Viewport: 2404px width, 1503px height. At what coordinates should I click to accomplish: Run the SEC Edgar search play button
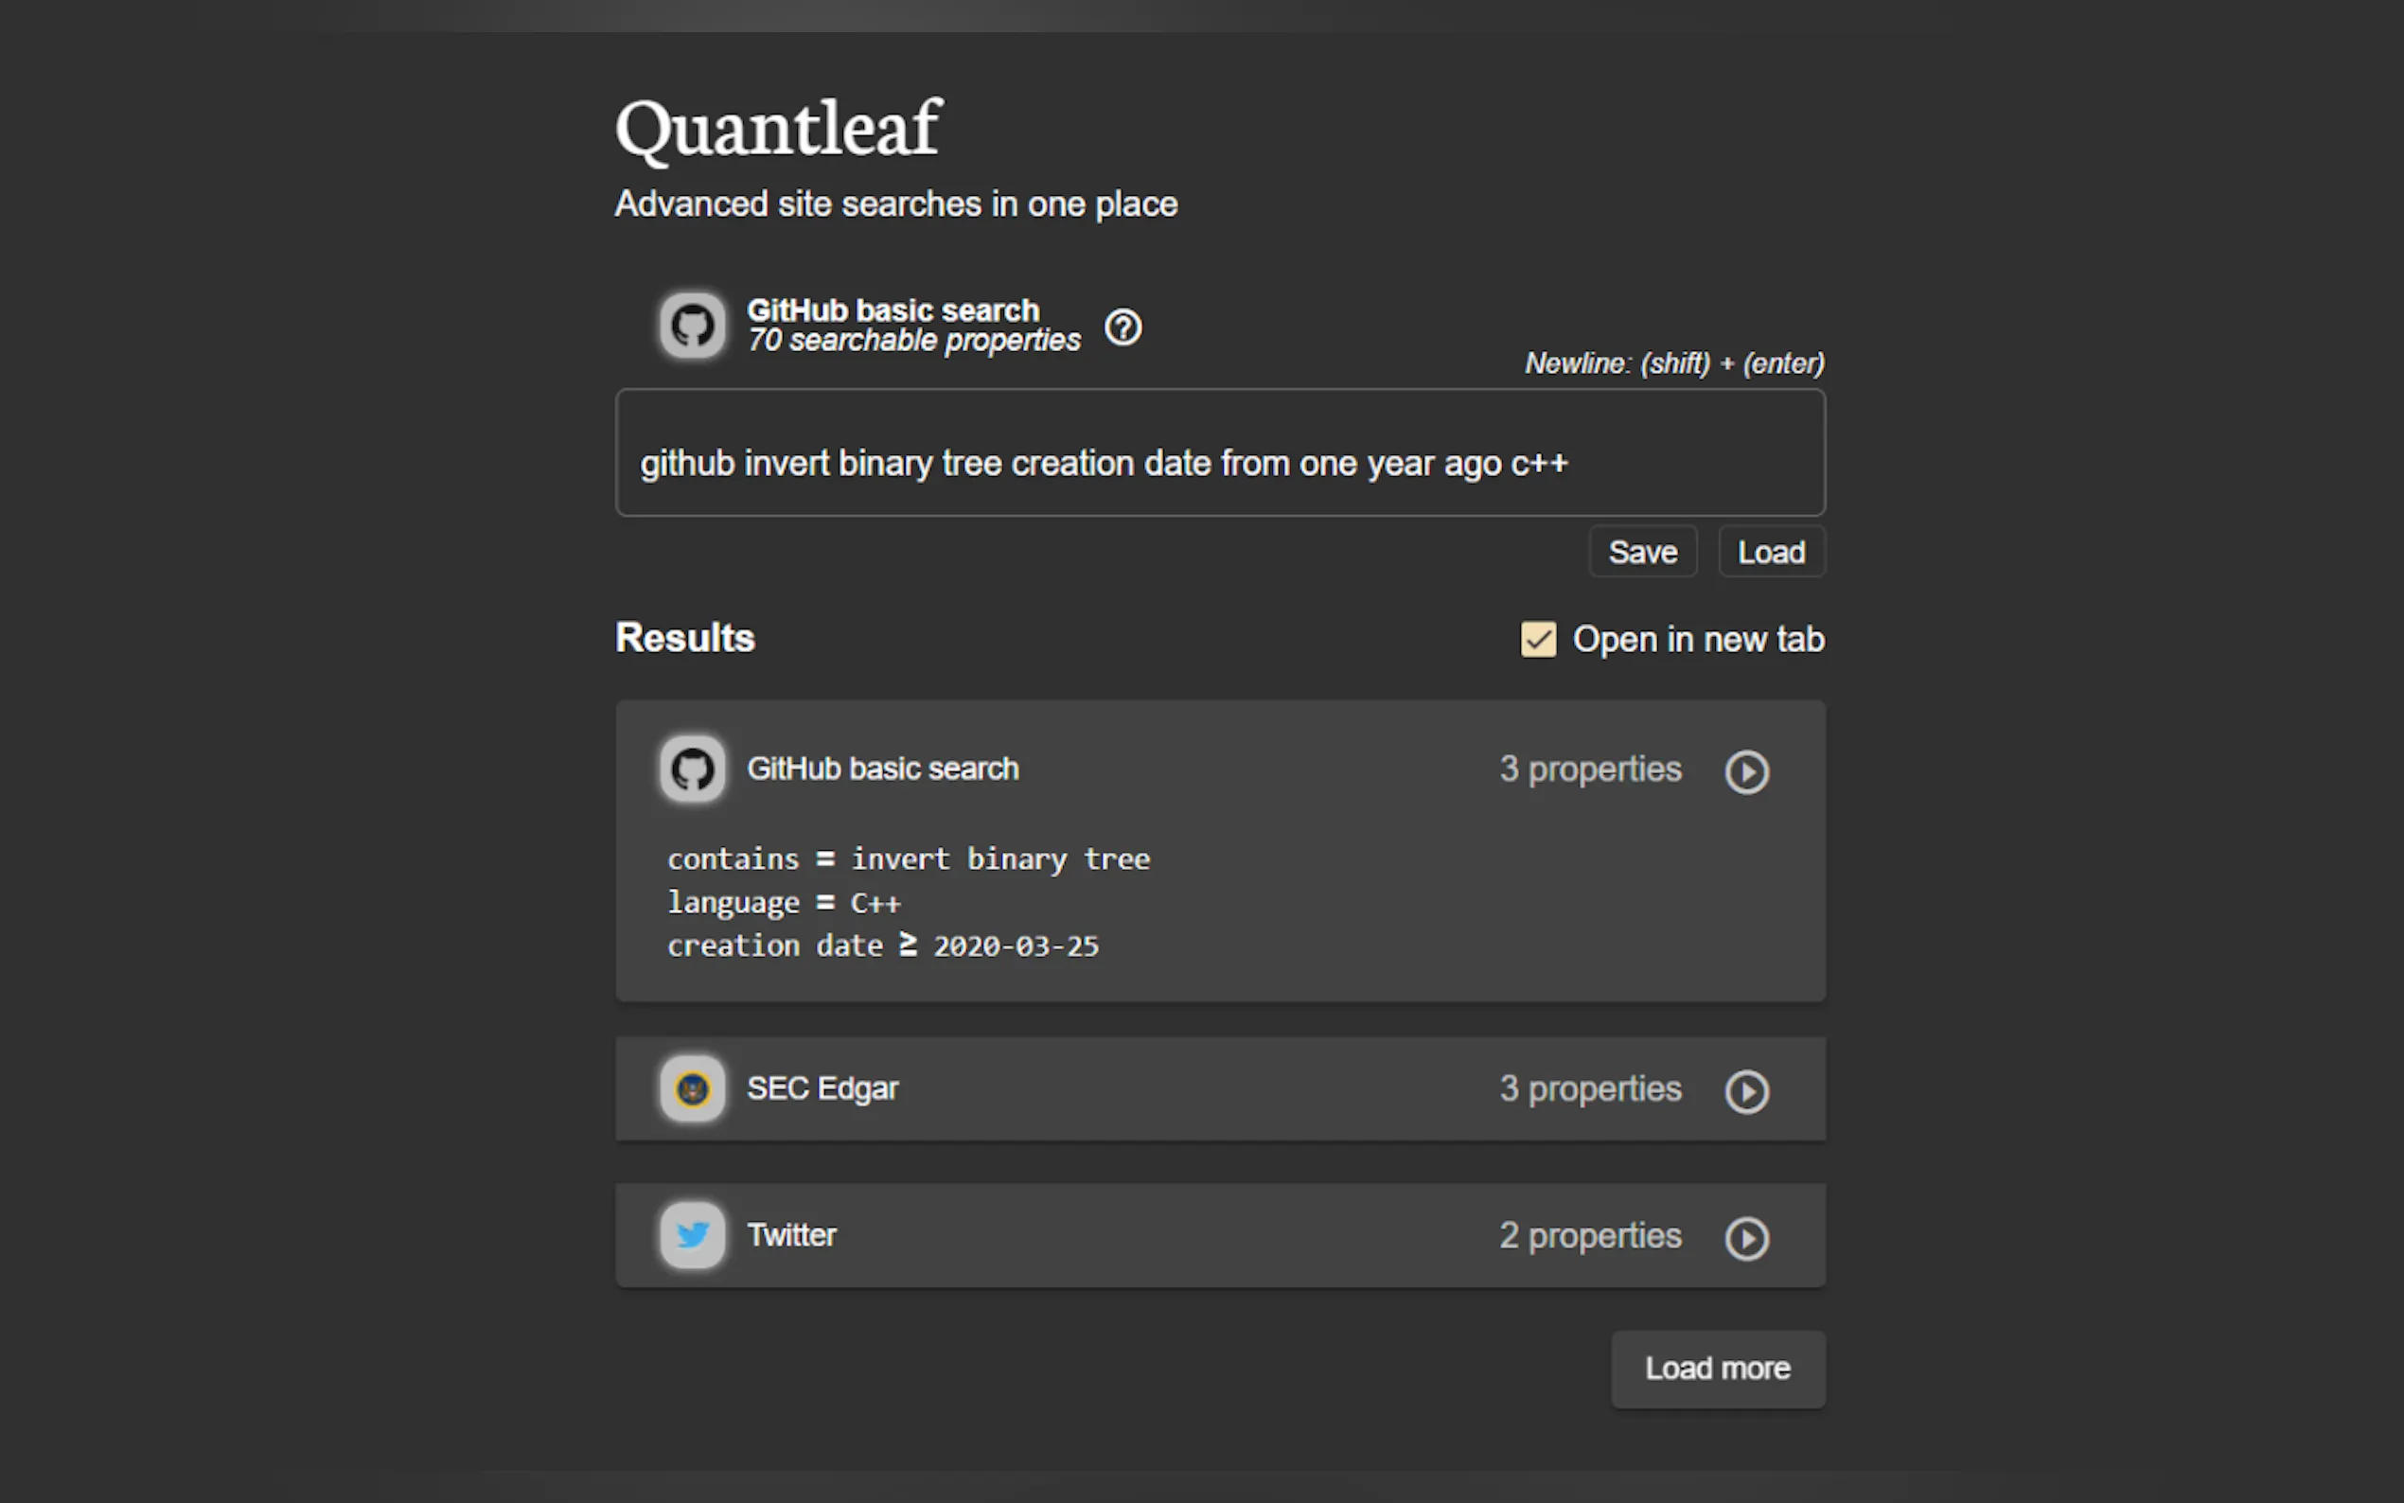(1746, 1091)
